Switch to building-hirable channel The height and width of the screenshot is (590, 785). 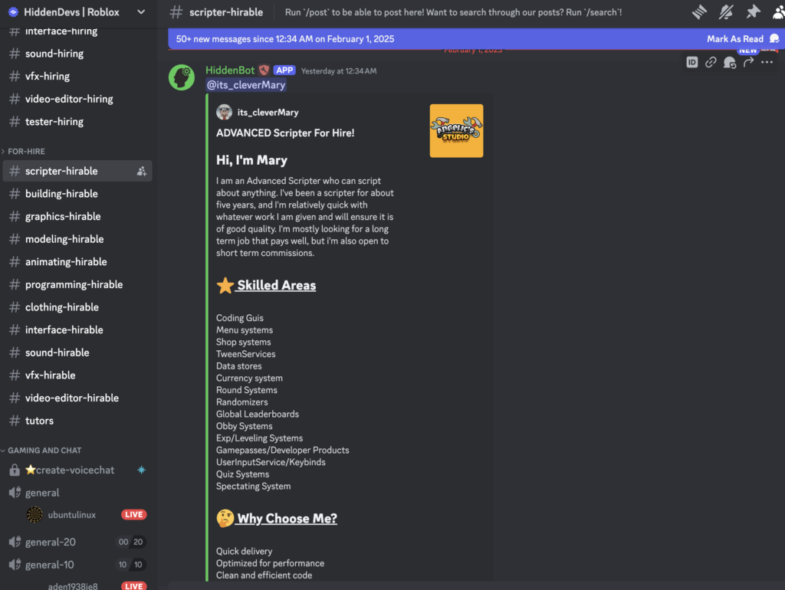pos(61,194)
